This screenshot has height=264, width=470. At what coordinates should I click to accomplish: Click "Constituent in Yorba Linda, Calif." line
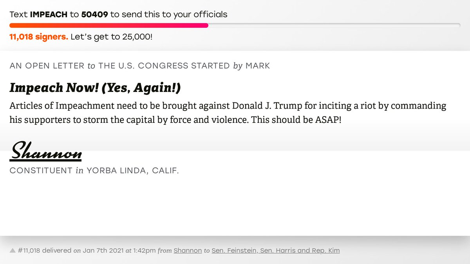tap(94, 171)
